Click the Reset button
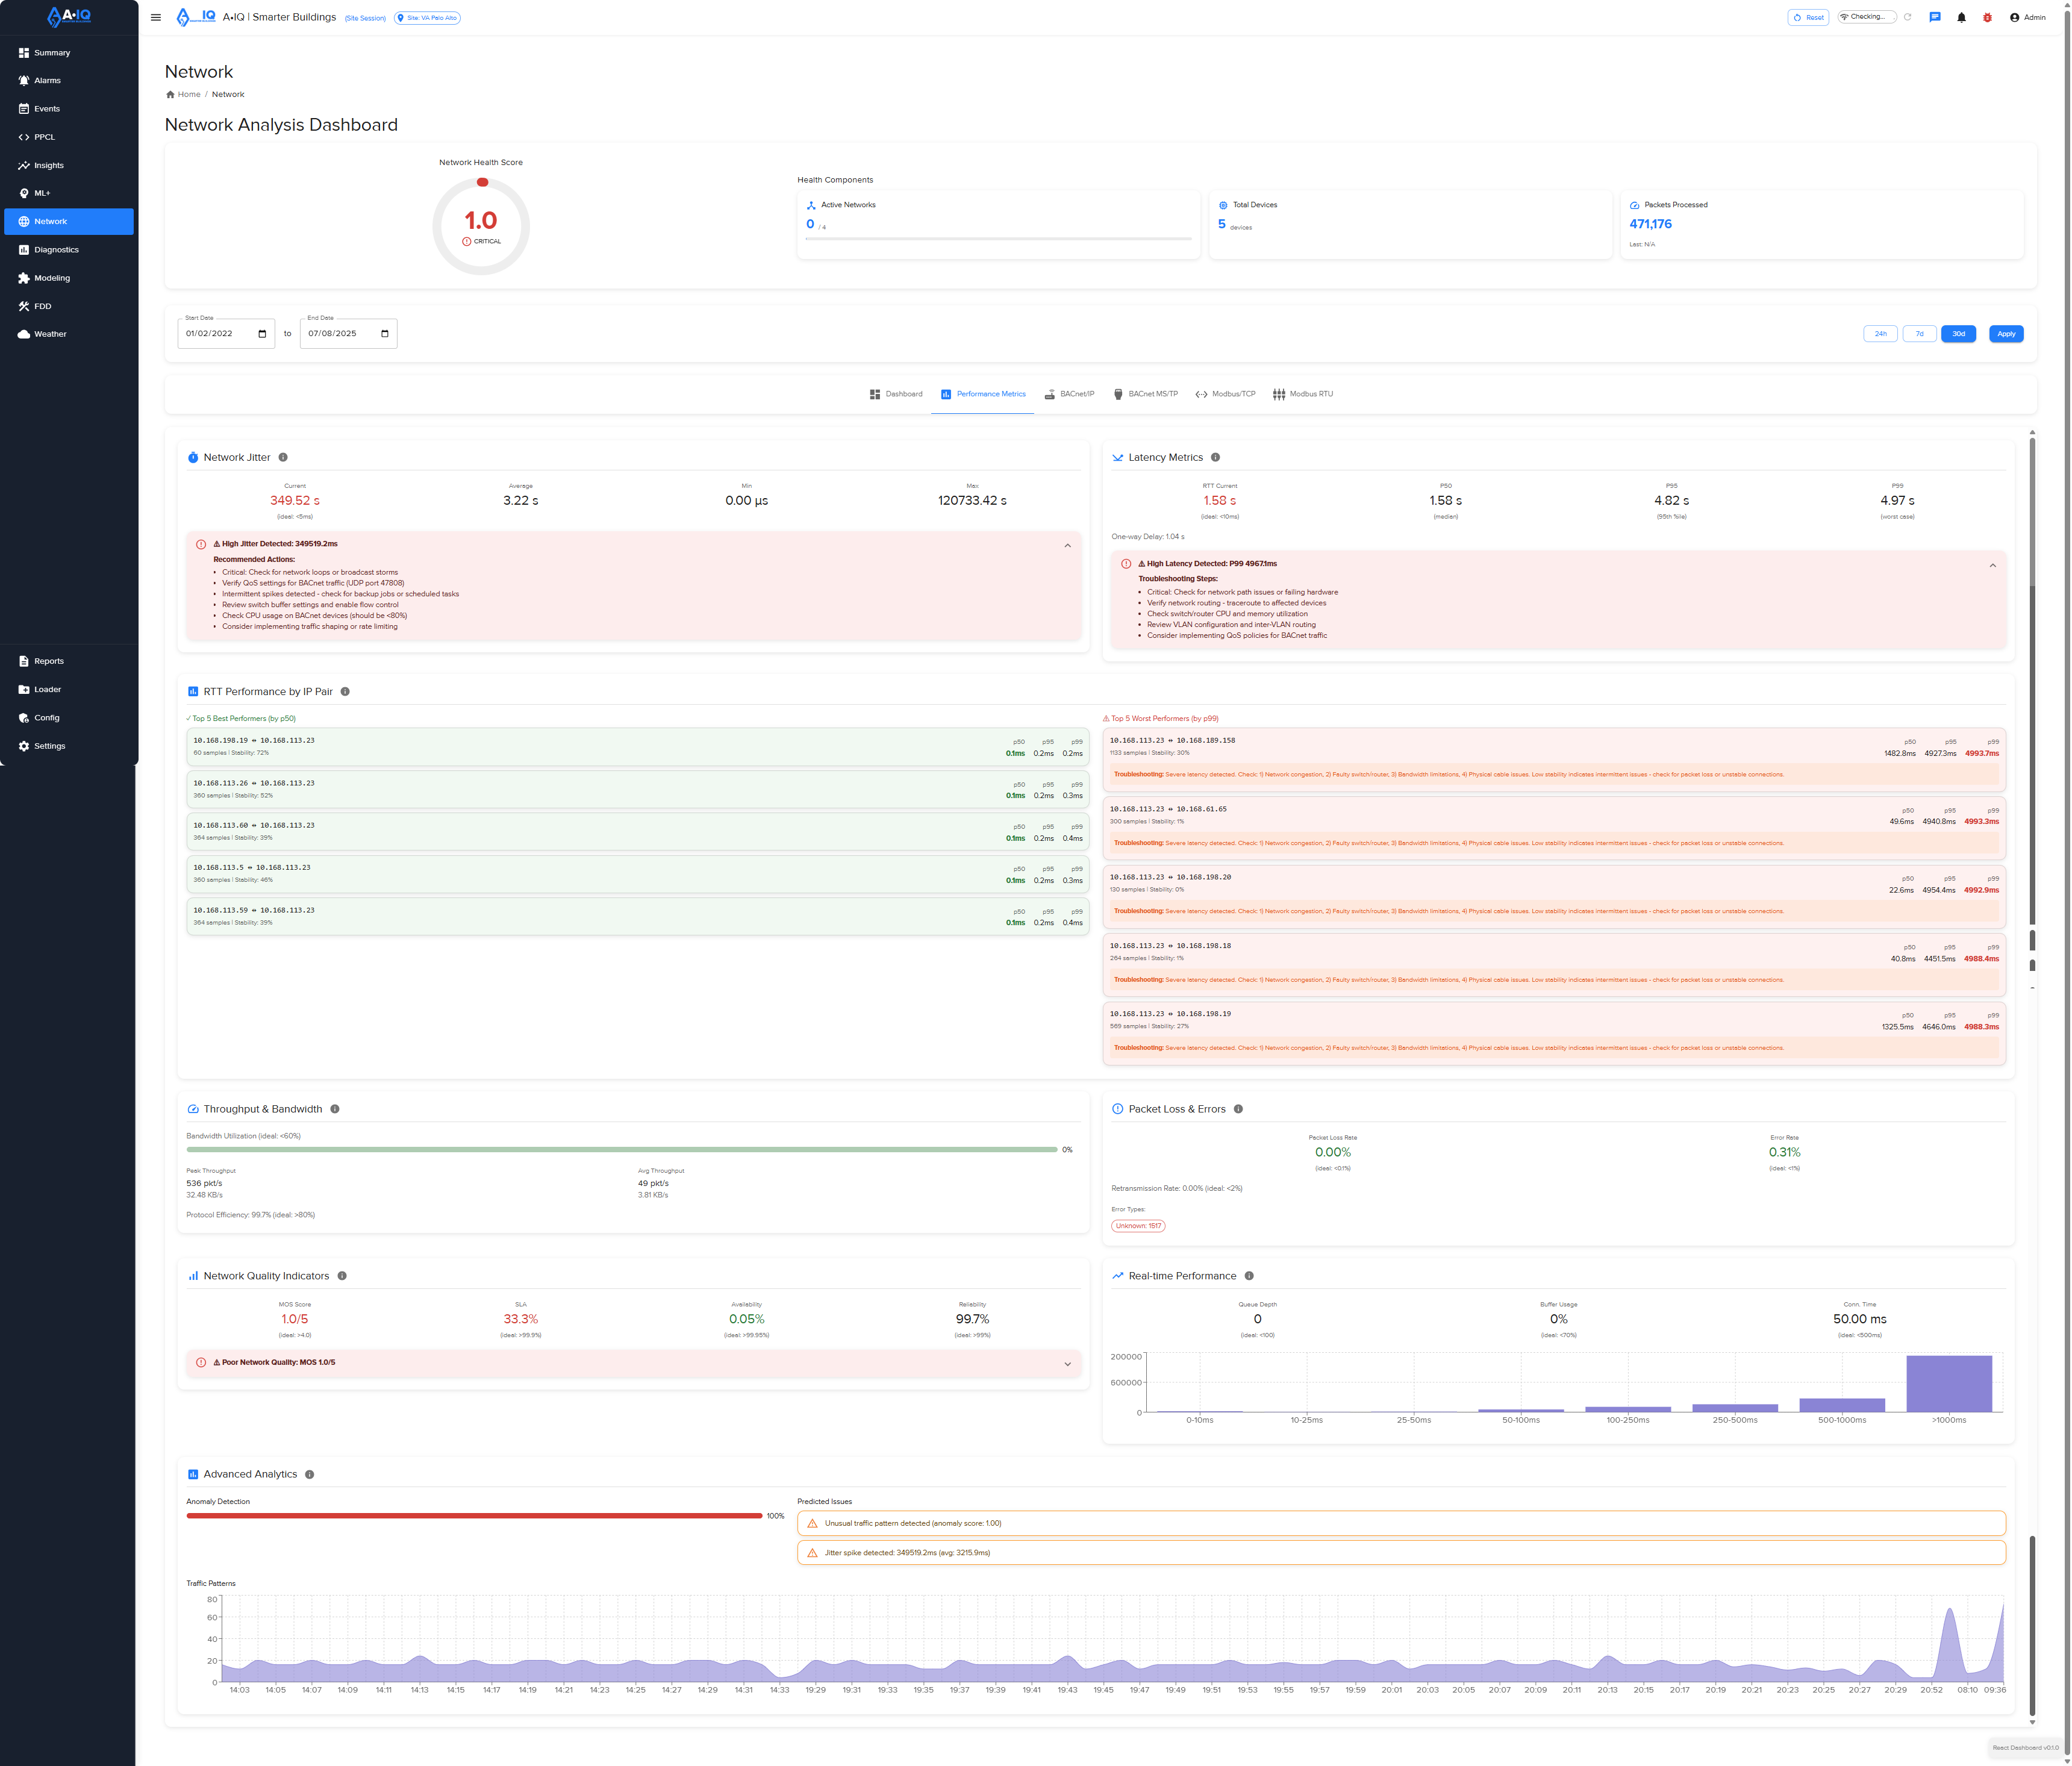Image resolution: width=2072 pixels, height=1766 pixels. pos(1808,17)
